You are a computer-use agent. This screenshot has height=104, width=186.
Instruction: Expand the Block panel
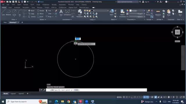(x=114, y=20)
